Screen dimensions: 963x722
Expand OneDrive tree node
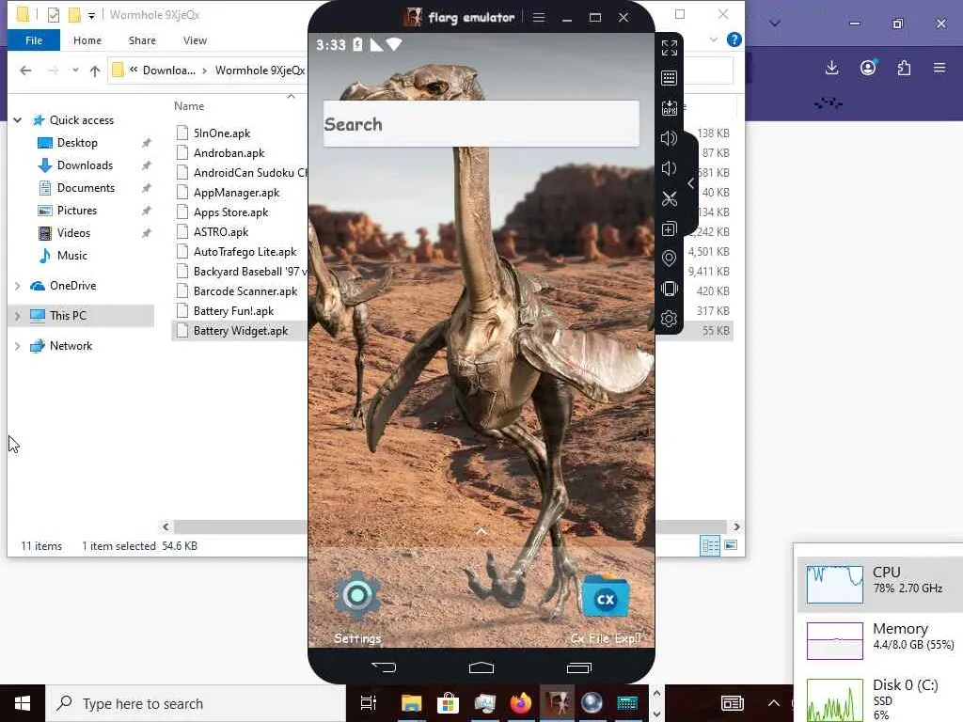point(18,286)
